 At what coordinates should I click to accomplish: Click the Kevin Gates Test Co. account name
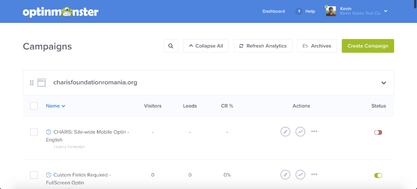[x=360, y=14]
